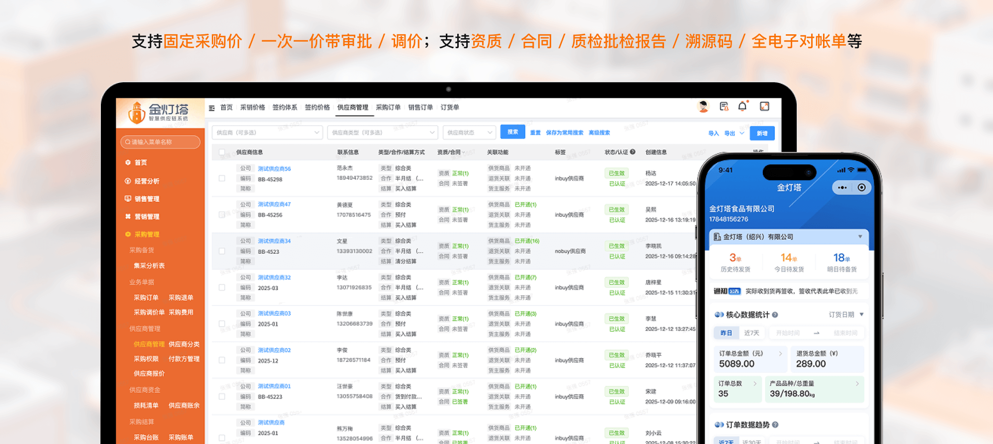The width and height of the screenshot is (993, 444).
Task: Tap the arrow on 订单总金额 card
Action: coord(780,354)
